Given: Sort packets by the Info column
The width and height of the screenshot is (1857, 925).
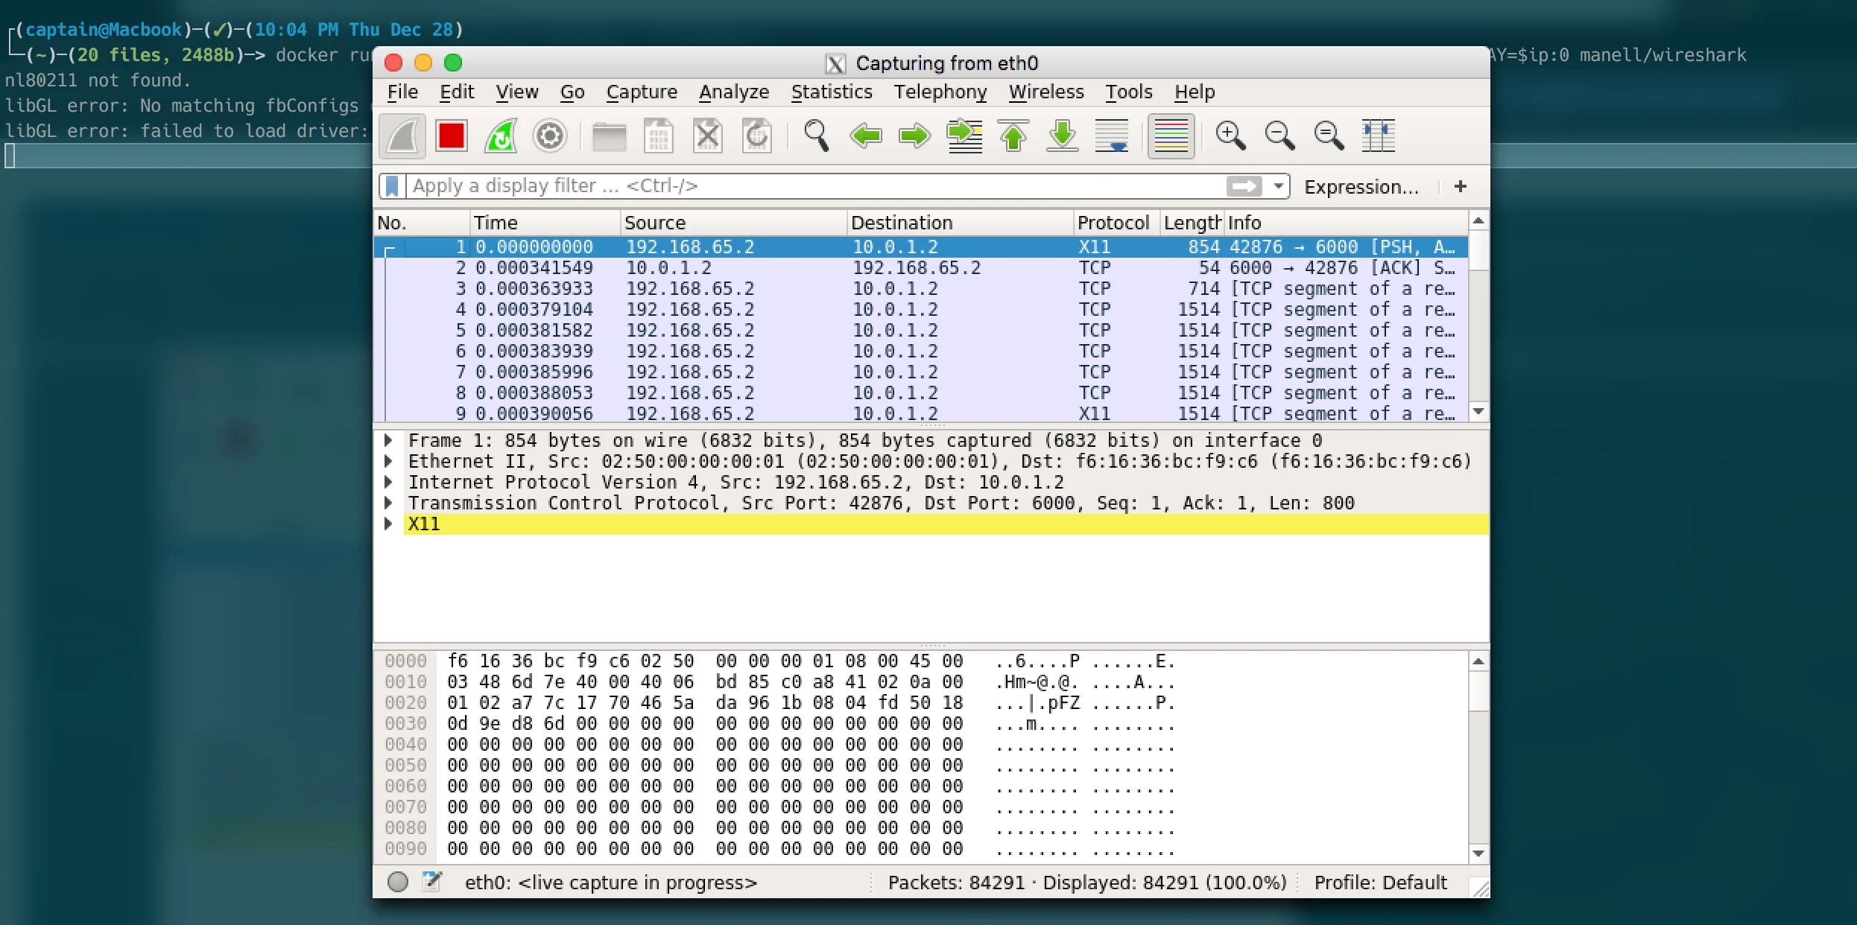Looking at the screenshot, I should pos(1346,223).
